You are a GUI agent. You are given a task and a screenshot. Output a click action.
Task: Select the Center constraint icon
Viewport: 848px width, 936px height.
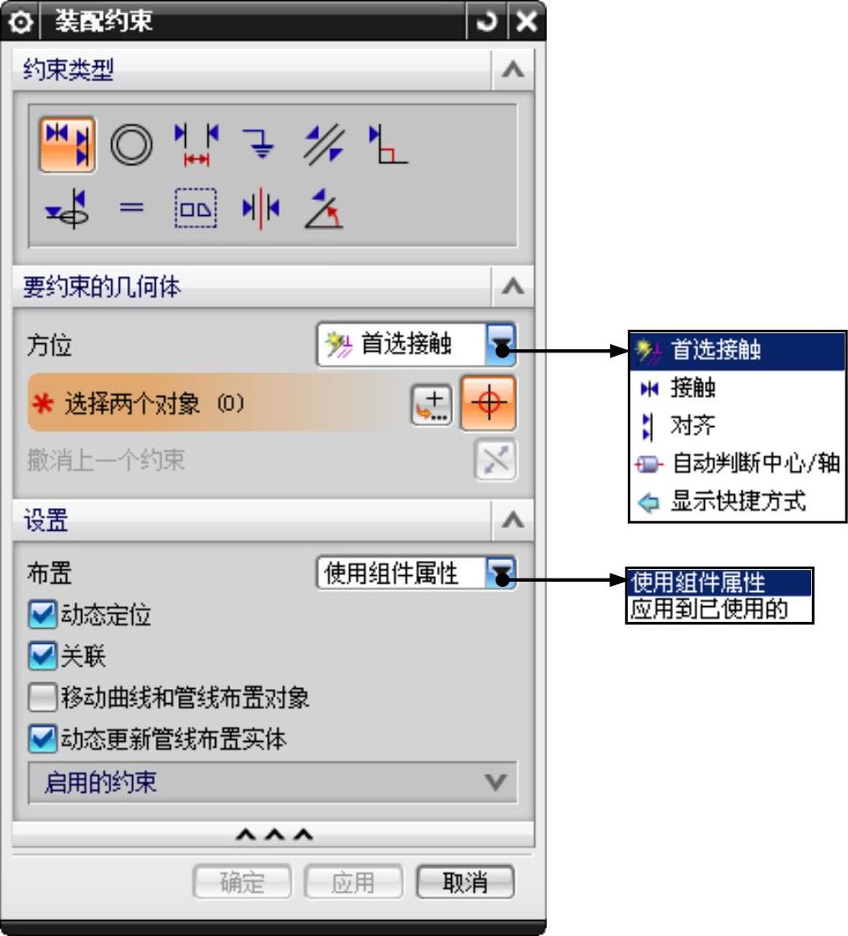point(261,209)
